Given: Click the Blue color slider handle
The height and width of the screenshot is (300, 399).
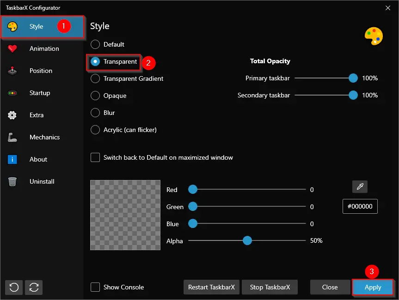Looking at the screenshot, I should point(193,223).
